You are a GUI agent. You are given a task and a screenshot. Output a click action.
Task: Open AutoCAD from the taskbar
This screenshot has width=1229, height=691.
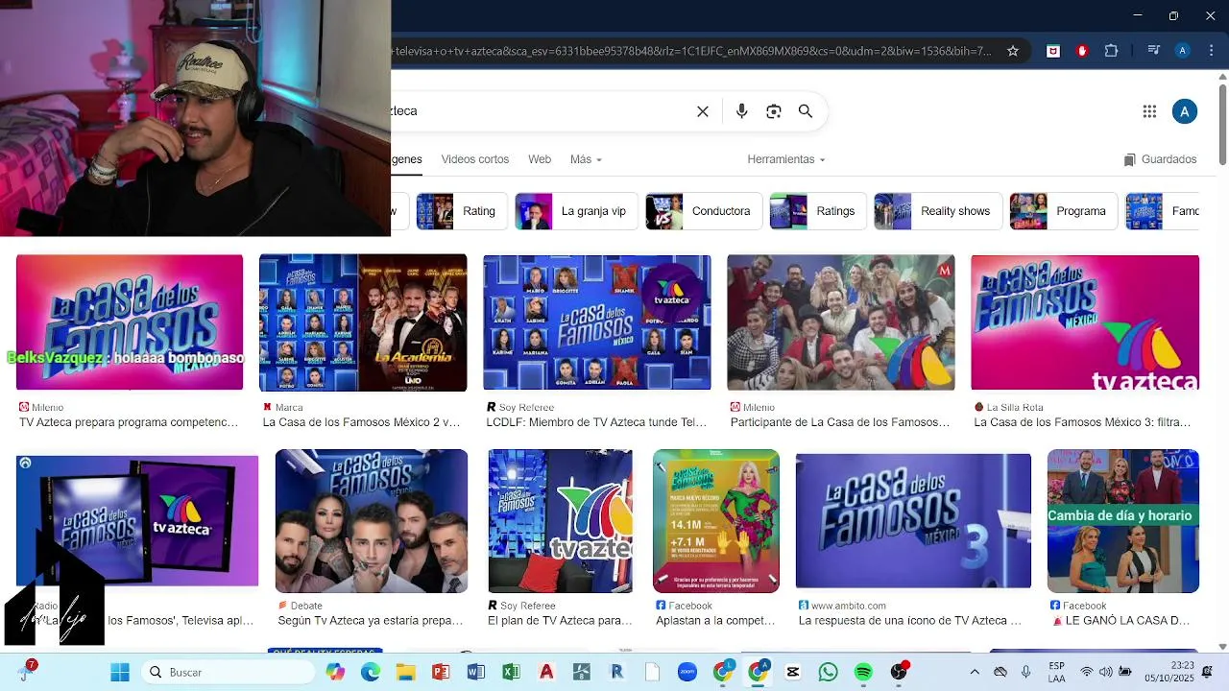coord(546,672)
